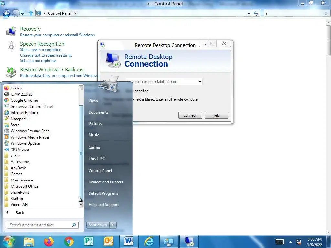Open Speech Recognition heading link

point(42,44)
